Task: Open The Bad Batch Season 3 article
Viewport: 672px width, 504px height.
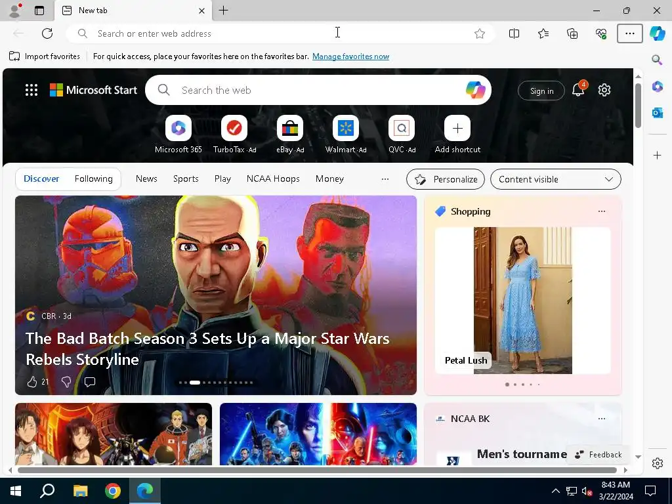Action: 207,349
